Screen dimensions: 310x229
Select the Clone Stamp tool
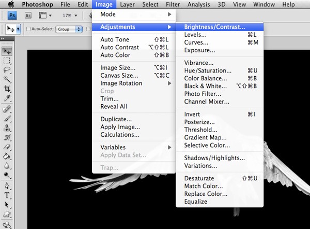tap(7, 128)
